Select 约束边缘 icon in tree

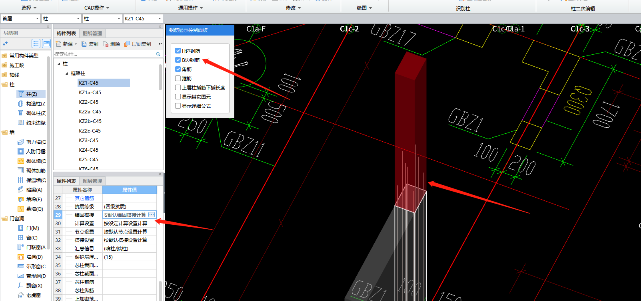(21, 123)
